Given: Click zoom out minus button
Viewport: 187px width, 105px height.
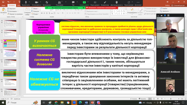Looking at the screenshot, I should pyautogui.click(x=165, y=99).
